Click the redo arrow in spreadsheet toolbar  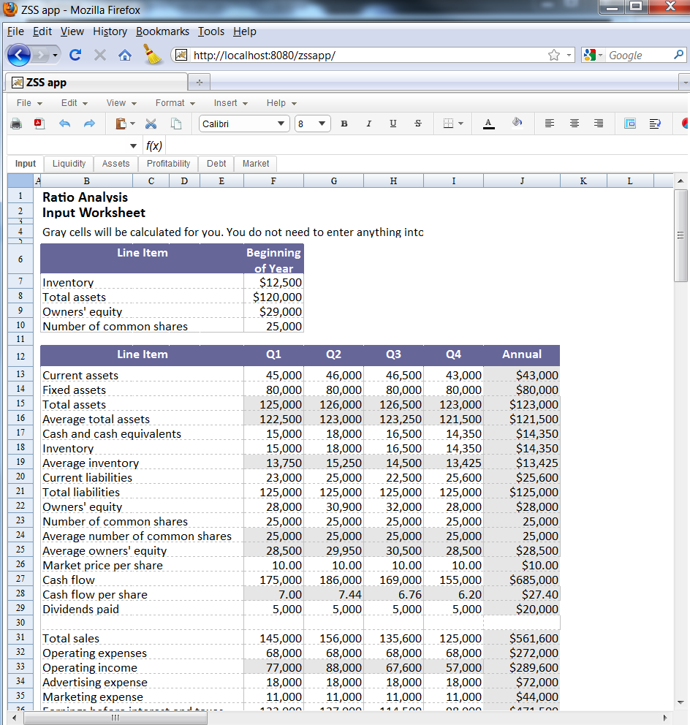(89, 124)
